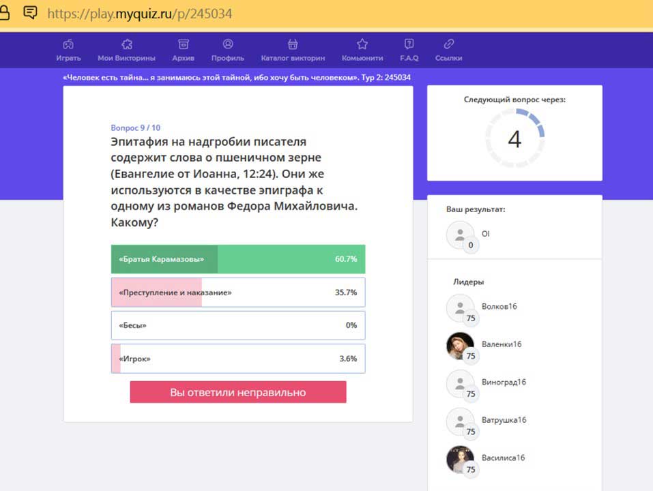
Task: Select the «Братья Карамазовы» answer option
Action: click(x=237, y=259)
